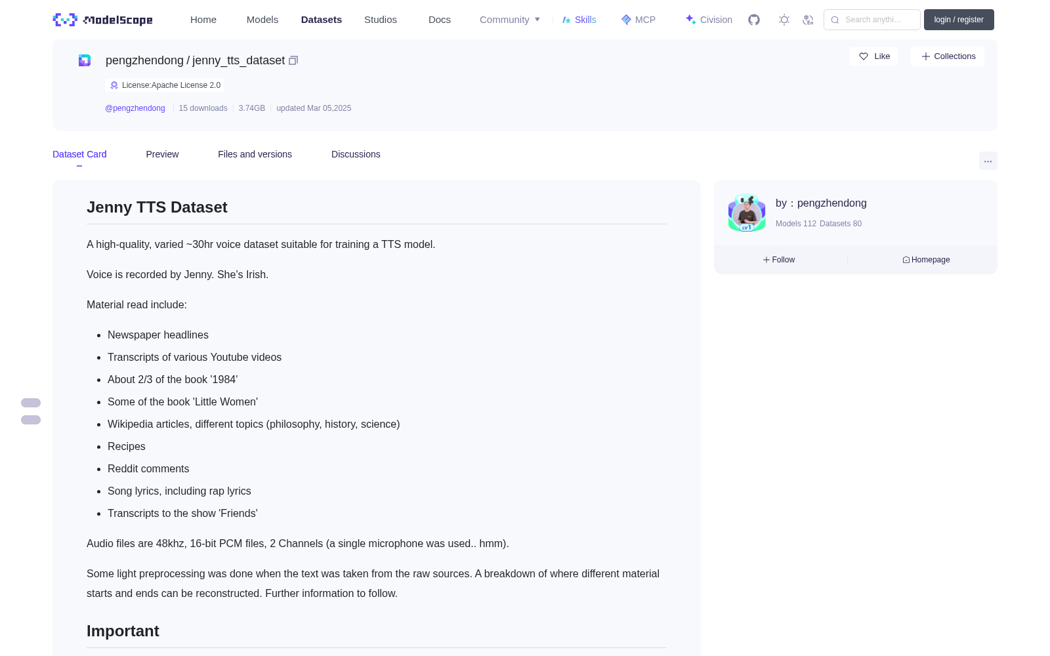Click the lower floating side pill button
1050x656 pixels.
[x=31, y=420]
